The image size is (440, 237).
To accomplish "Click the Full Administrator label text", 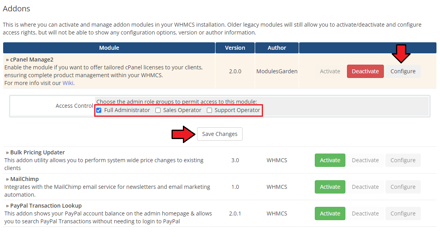I will pyautogui.click(x=127, y=110).
